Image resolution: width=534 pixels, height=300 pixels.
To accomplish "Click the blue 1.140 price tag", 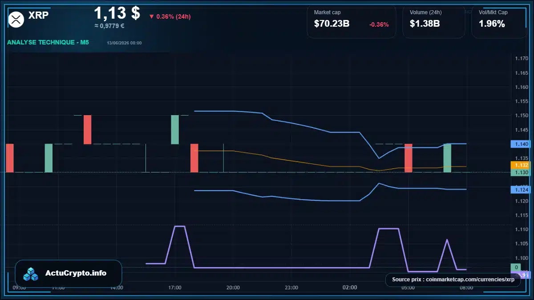I will click(520, 144).
